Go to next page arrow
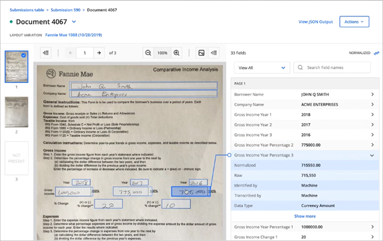The height and width of the screenshot is (241, 383). click(x=99, y=53)
